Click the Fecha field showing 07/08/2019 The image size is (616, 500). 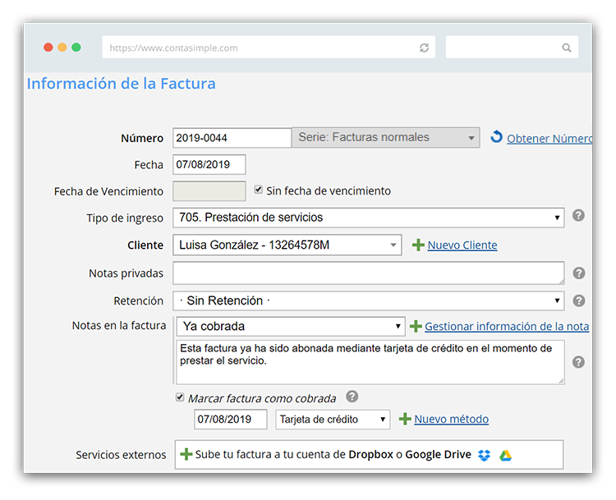[x=209, y=164]
